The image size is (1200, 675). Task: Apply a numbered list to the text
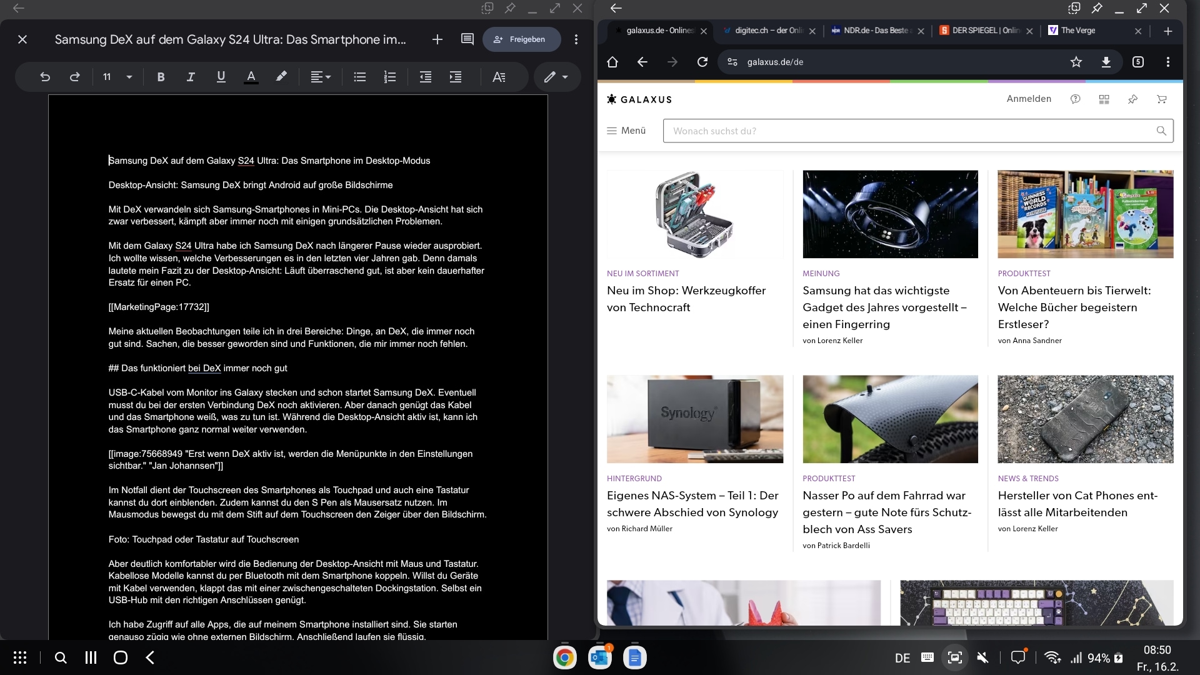point(389,76)
